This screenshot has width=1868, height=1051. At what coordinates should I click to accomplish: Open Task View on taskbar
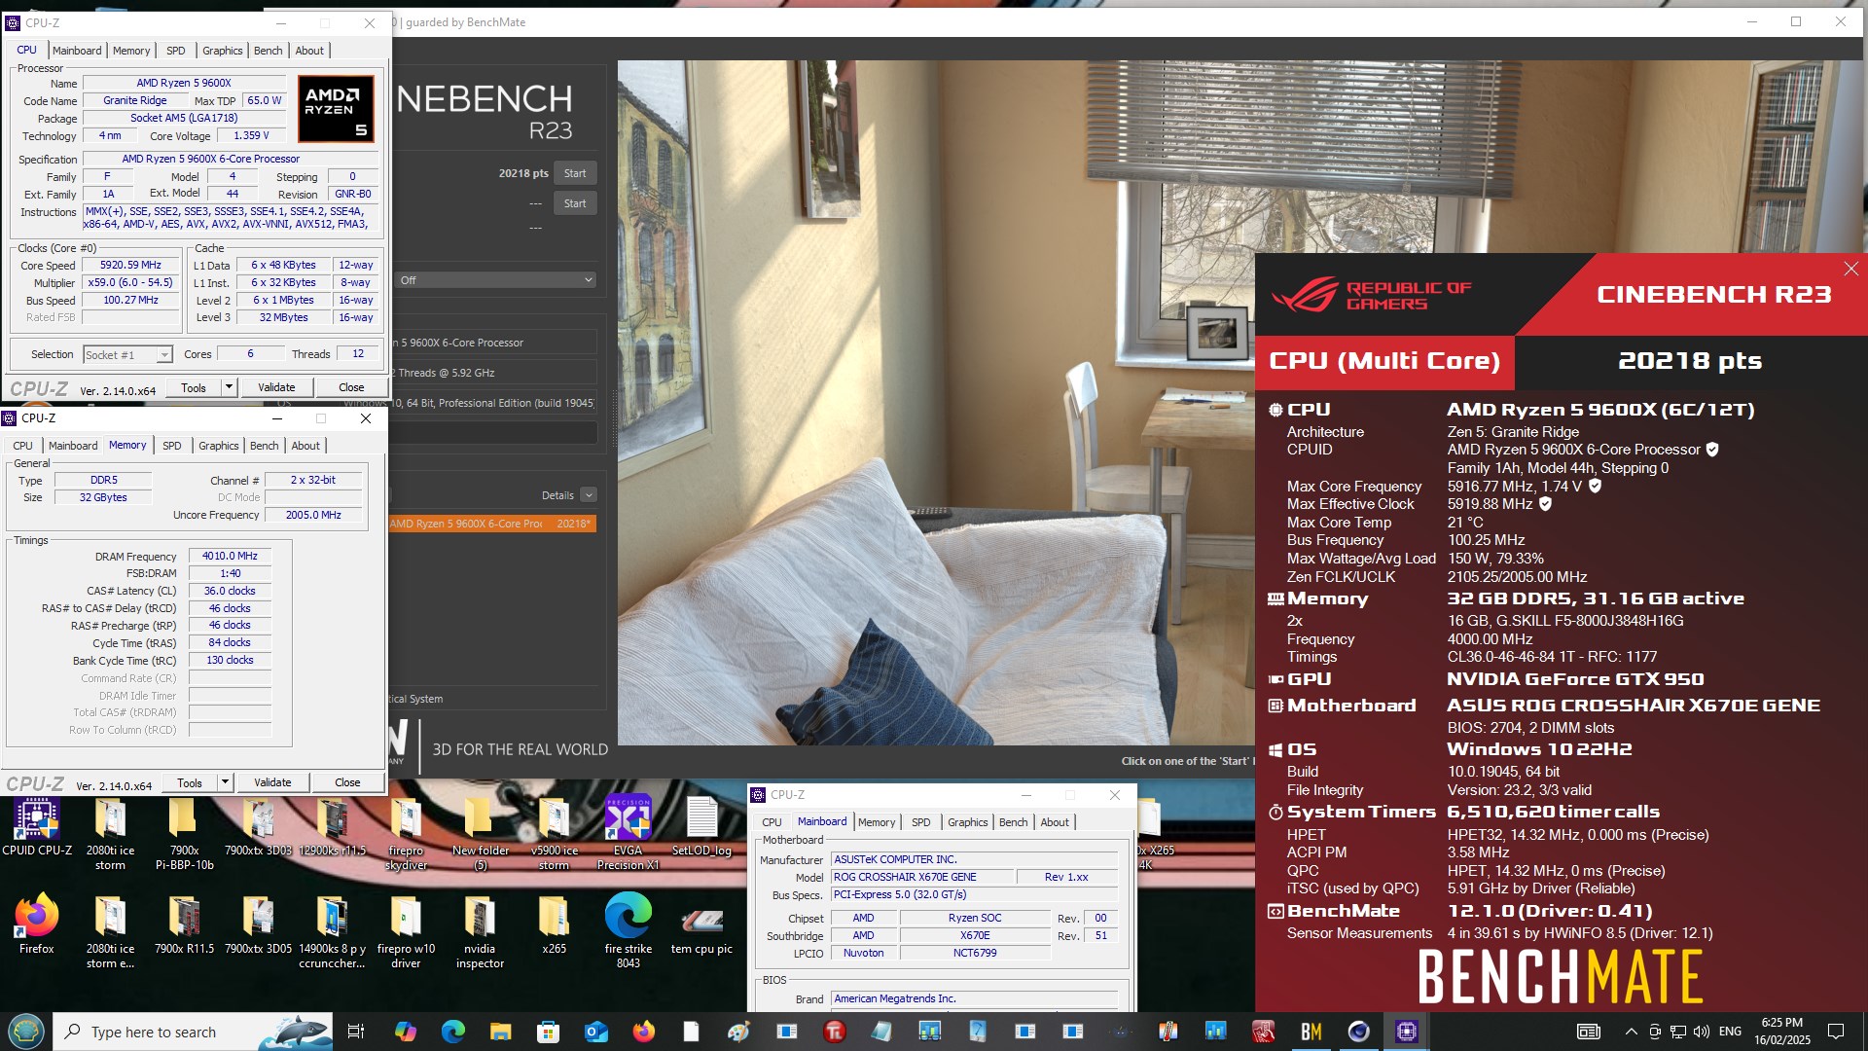coord(356,1032)
